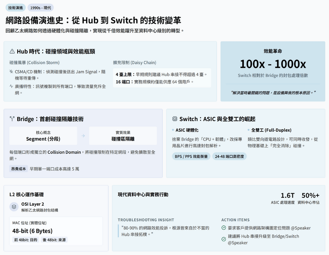Click the bullet dot before 全雙工 (Full-Duplex)
This screenshot has height=255, width=329.
248,130
